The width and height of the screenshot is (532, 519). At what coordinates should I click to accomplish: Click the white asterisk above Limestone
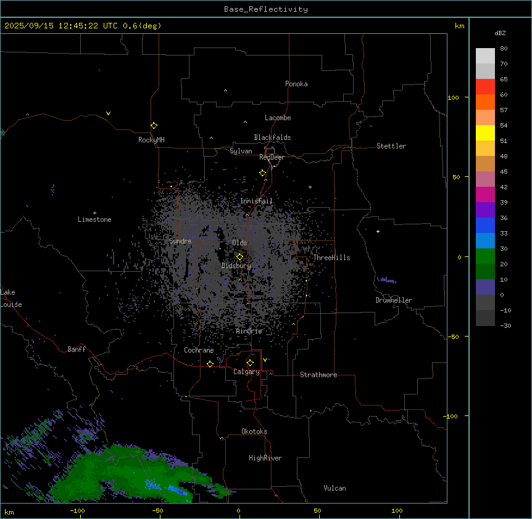click(x=94, y=213)
